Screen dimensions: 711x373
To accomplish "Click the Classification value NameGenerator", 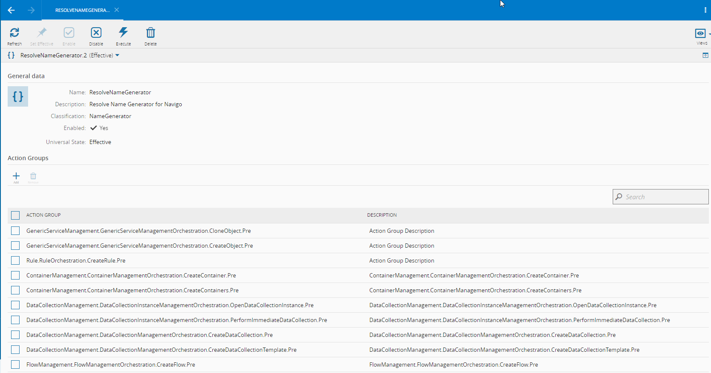I will (110, 116).
